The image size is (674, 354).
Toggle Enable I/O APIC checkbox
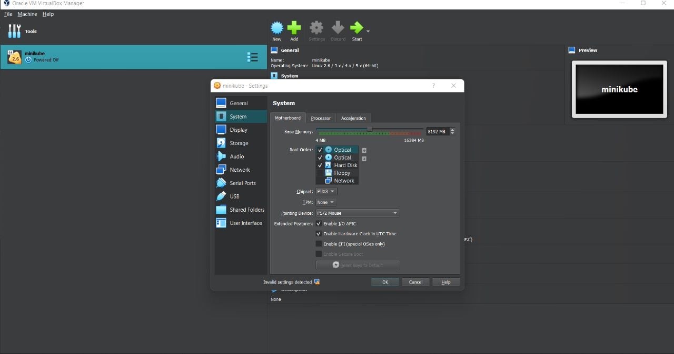pyautogui.click(x=319, y=224)
